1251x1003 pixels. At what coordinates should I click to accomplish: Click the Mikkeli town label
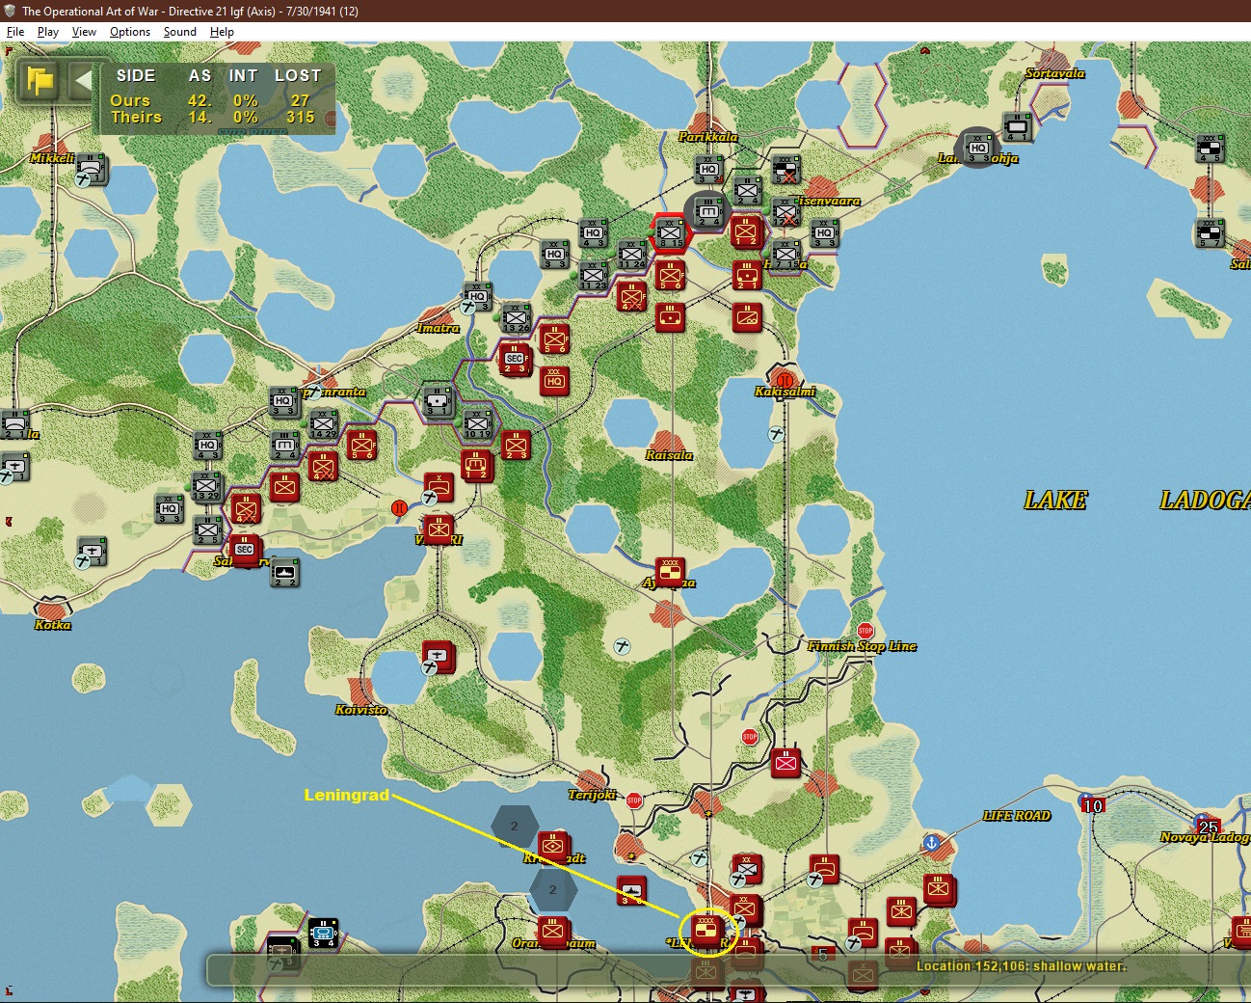[x=51, y=157]
